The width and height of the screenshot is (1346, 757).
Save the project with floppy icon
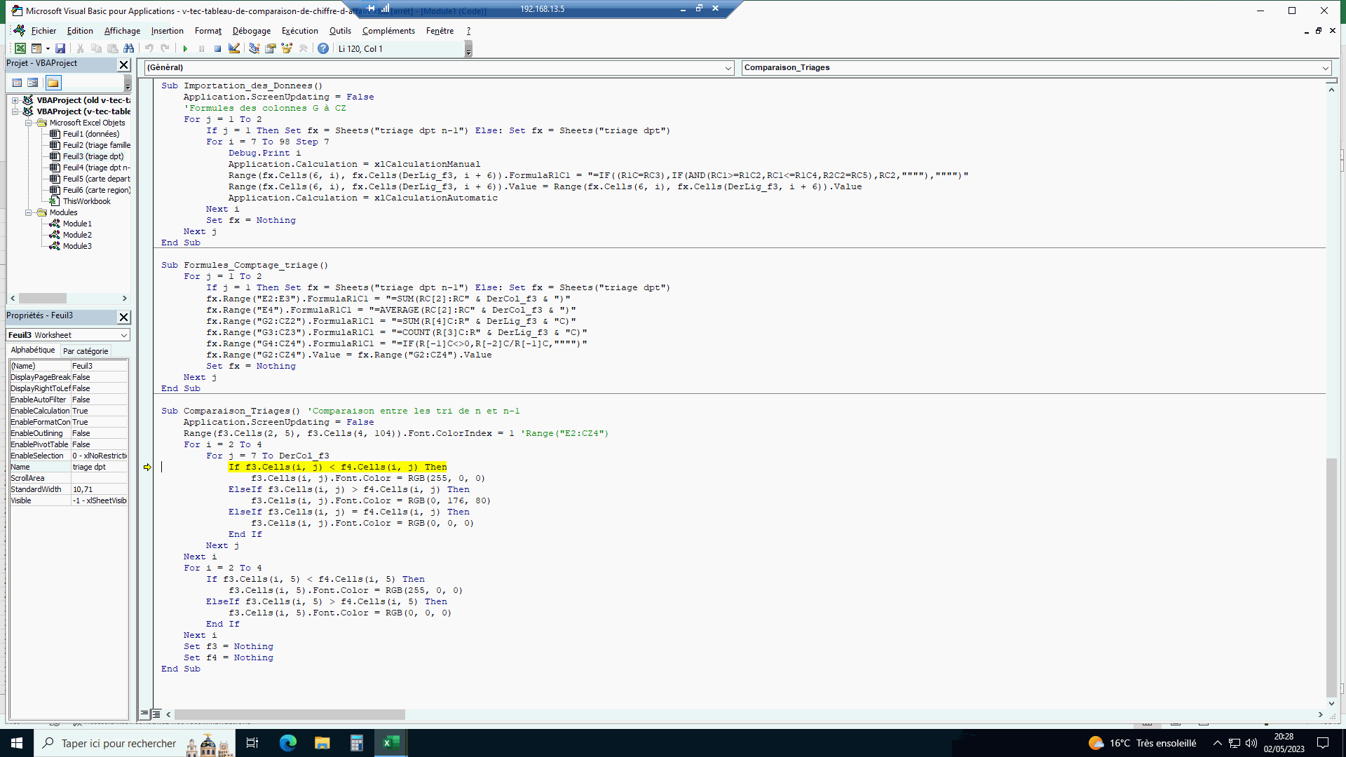pyautogui.click(x=60, y=48)
